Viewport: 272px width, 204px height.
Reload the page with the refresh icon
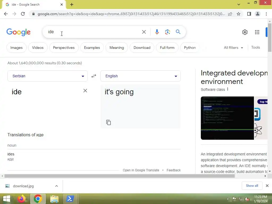click(x=23, y=14)
